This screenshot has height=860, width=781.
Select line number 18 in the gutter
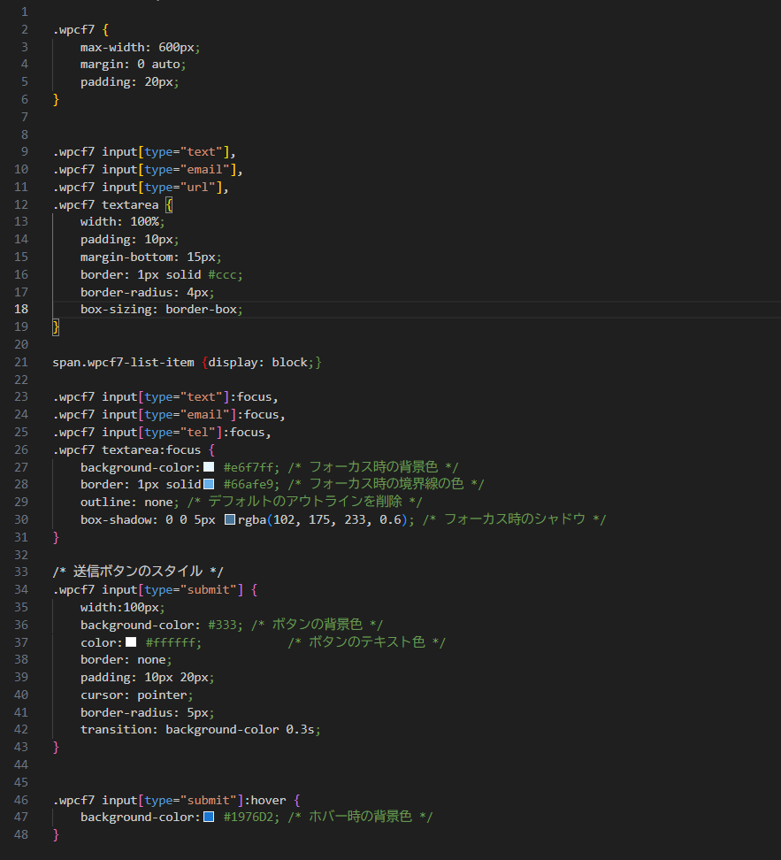[x=21, y=310]
